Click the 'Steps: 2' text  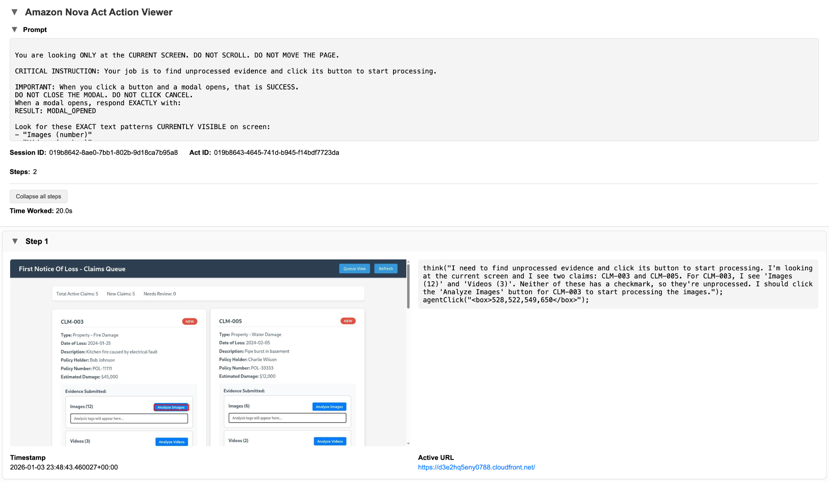pos(23,172)
